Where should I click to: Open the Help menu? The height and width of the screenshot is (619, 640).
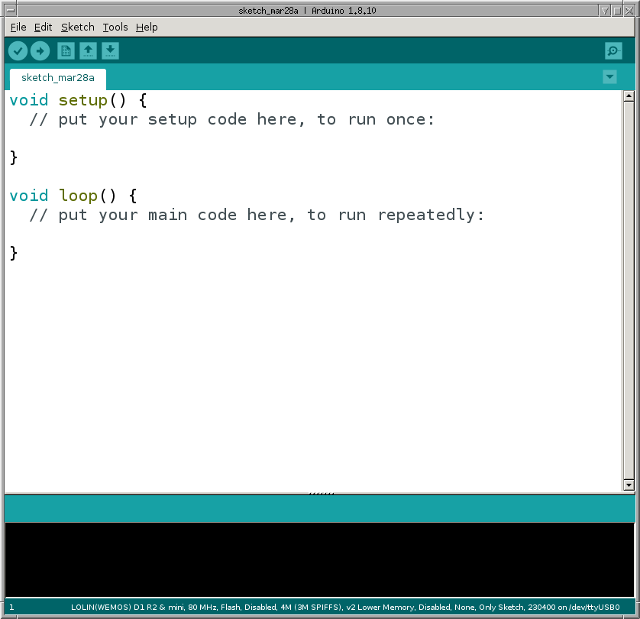[147, 28]
